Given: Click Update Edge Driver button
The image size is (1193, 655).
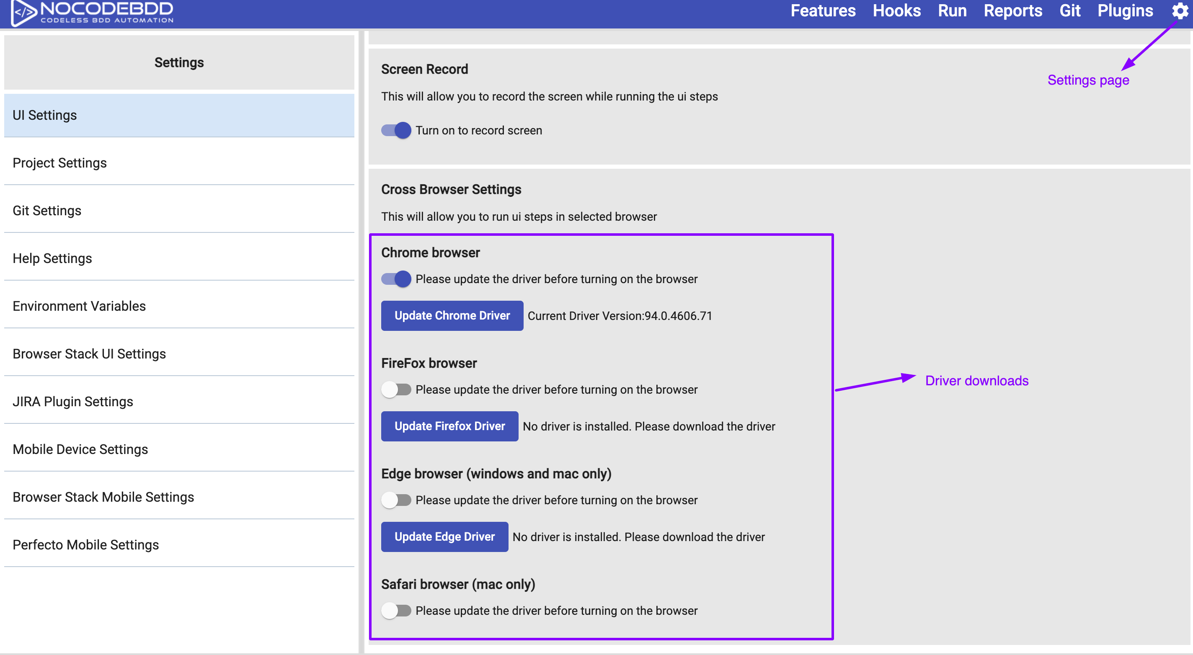Looking at the screenshot, I should [x=444, y=536].
